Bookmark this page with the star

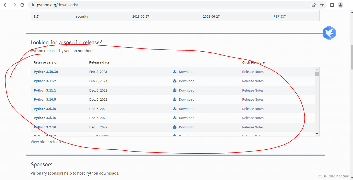[x=322, y=5]
